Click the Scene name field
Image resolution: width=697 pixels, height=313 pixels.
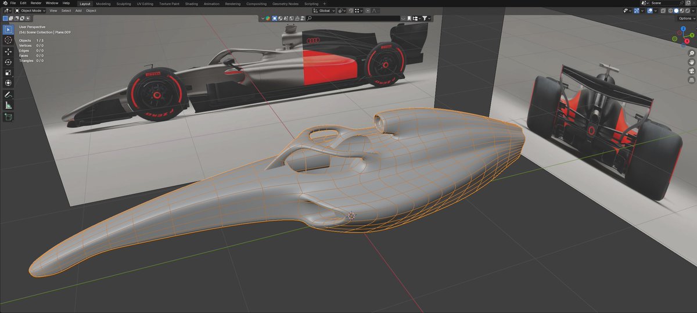(x=664, y=3)
